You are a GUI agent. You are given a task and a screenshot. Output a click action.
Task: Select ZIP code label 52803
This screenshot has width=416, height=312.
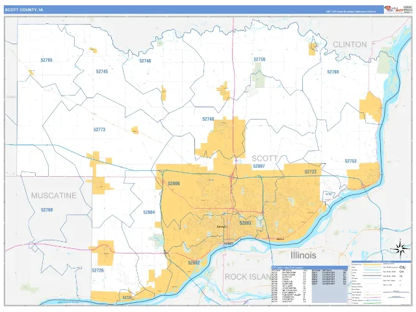(x=245, y=223)
